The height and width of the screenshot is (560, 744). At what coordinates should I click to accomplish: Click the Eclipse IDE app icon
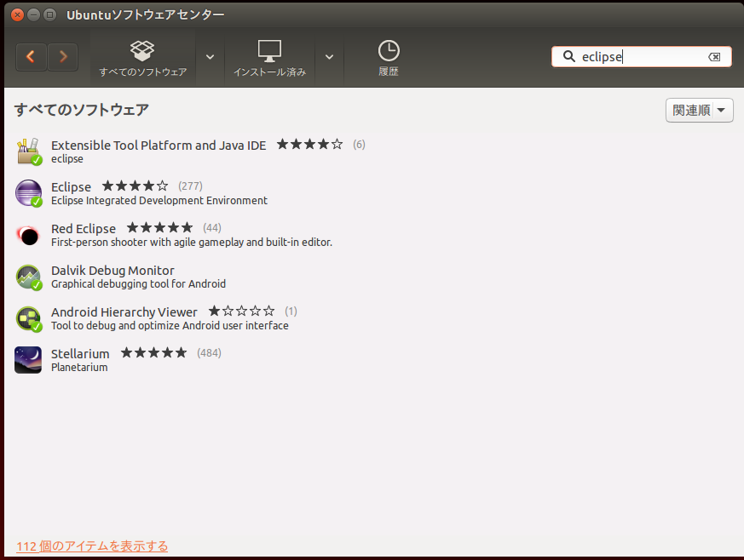point(29,193)
